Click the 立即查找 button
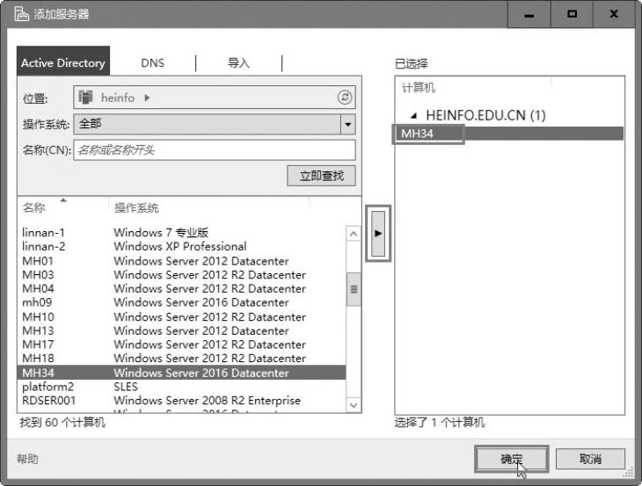Screen dimensions: 642x486 point(321,176)
